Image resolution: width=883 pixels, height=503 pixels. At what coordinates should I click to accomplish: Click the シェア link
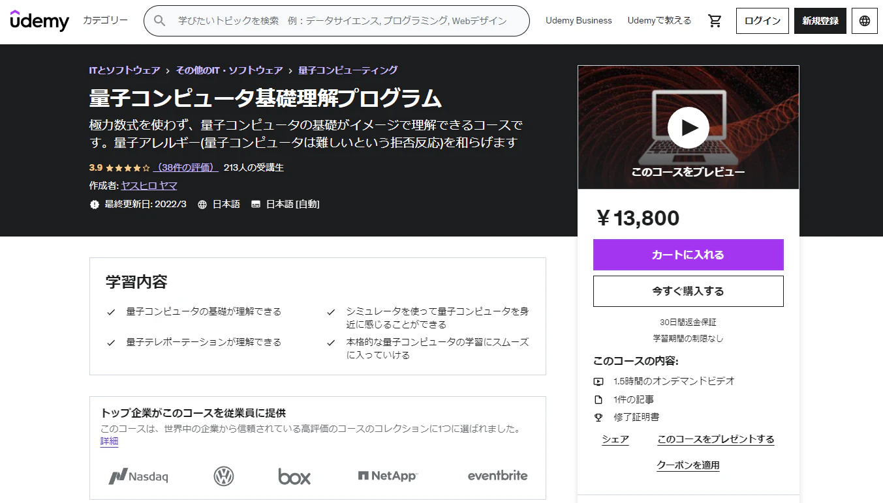tap(615, 439)
